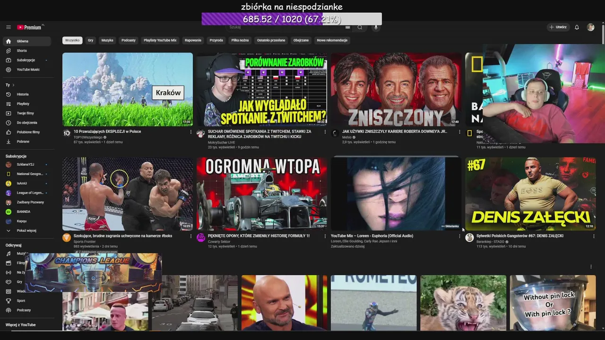The image size is (605, 340).
Task: Select the Muzyka filter chip
Action: click(107, 41)
